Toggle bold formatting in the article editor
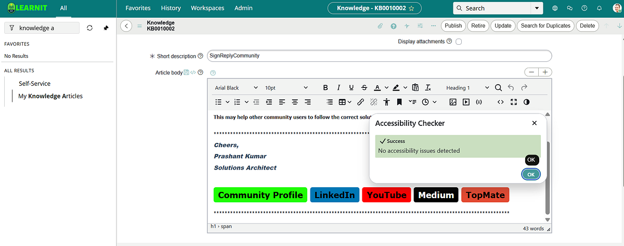Screen dimensions: 624x246 (x=326, y=88)
